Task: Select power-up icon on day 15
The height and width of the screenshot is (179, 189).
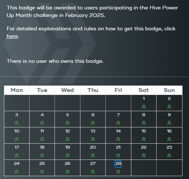Action: pyautogui.click(x=144, y=139)
